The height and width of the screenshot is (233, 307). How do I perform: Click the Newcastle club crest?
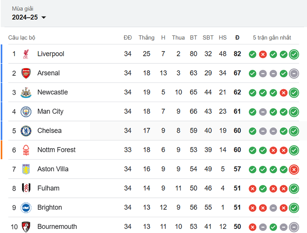(x=26, y=92)
